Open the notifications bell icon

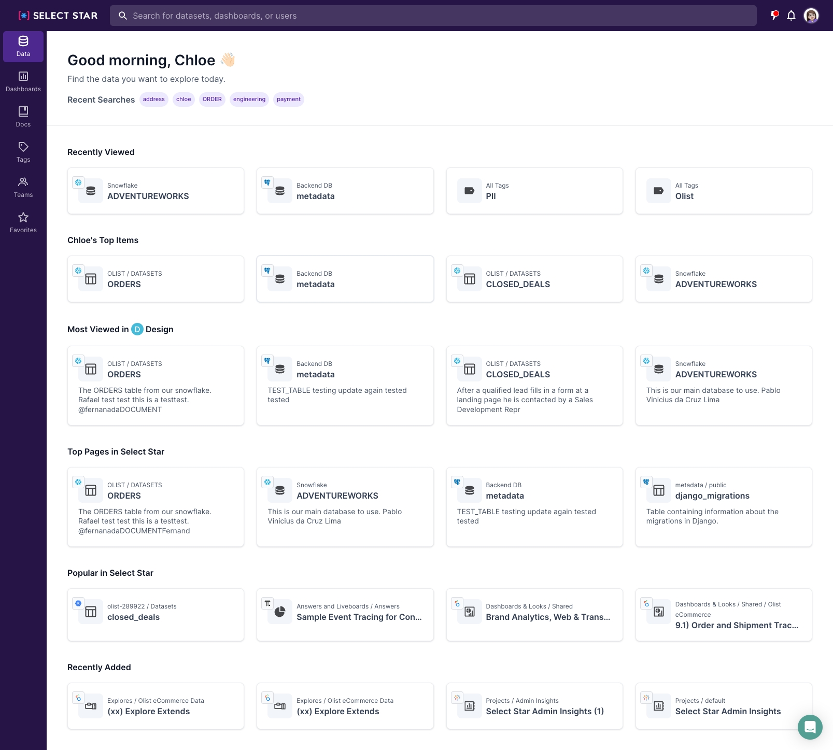[791, 16]
